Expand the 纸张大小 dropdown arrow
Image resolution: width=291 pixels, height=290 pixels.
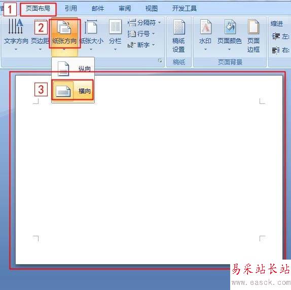91,49
